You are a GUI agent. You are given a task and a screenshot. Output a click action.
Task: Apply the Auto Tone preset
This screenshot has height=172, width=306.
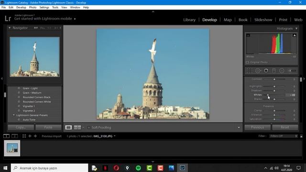coord(29,119)
